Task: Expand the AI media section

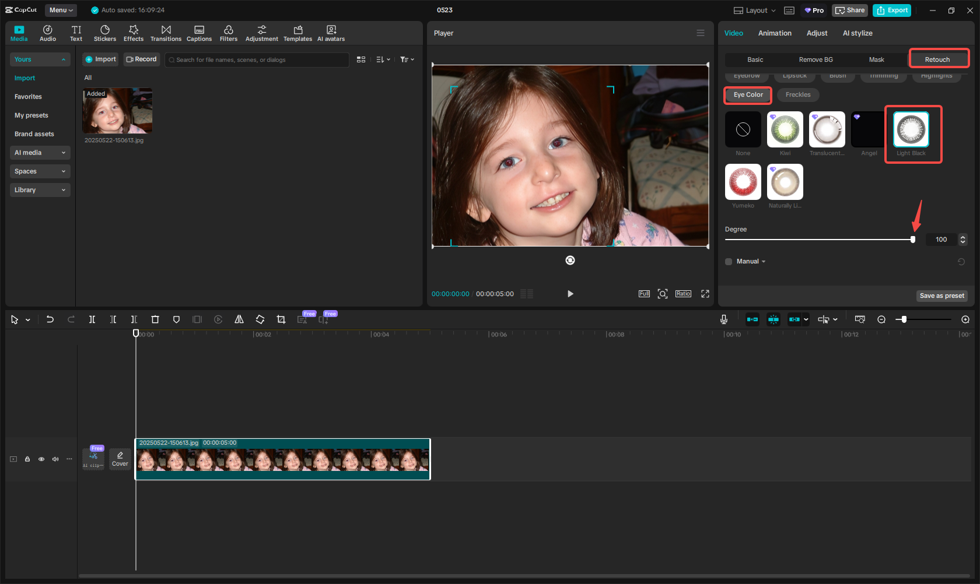Action: [x=40, y=153]
